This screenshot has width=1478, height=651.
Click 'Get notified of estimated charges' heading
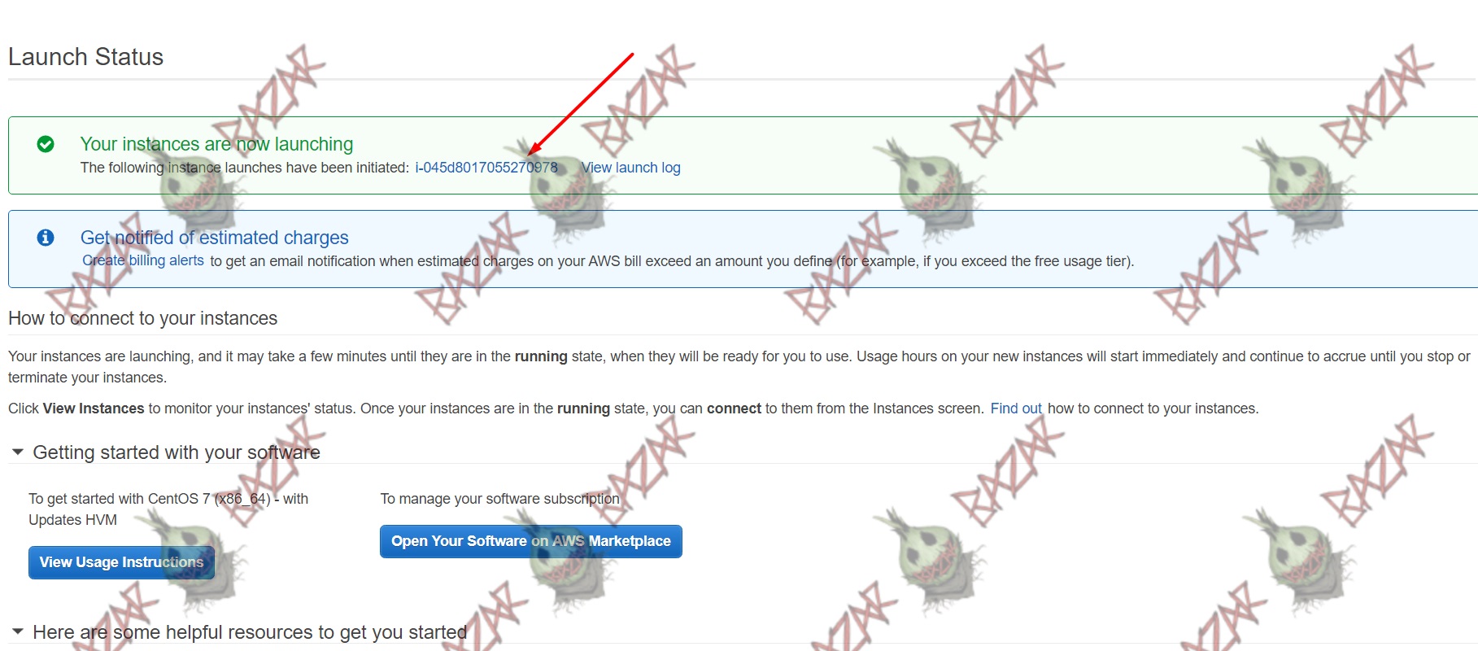[x=215, y=238]
